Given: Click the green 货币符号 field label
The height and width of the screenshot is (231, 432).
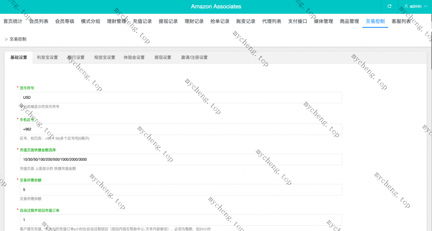Looking at the screenshot, I should (x=27, y=88).
